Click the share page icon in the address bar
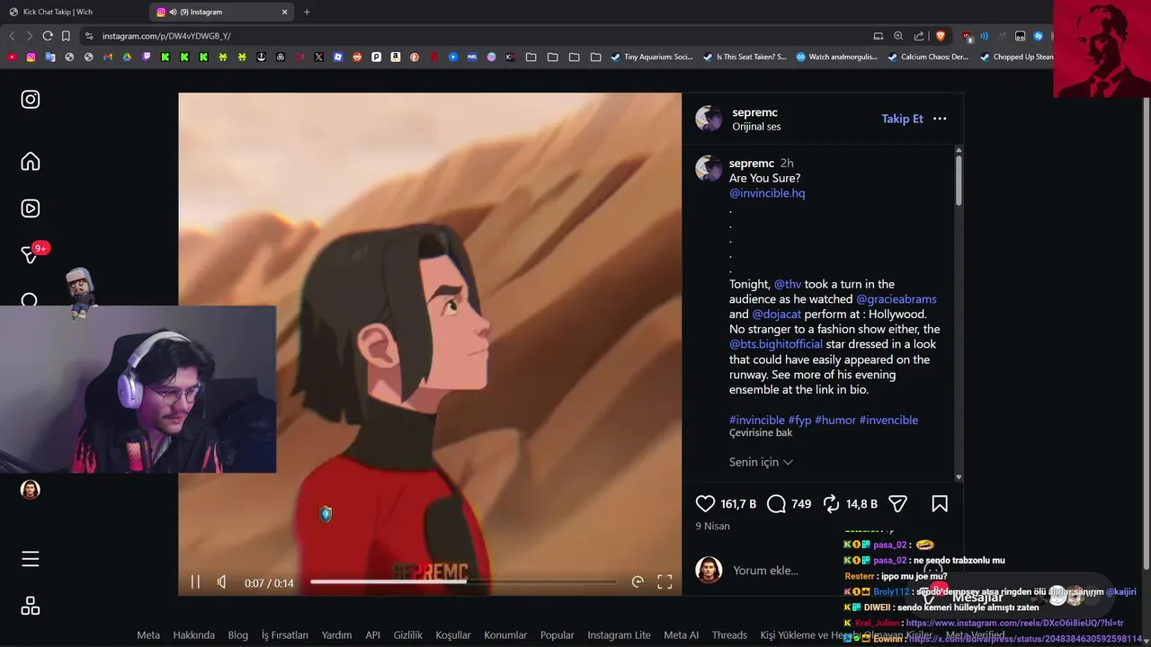The height and width of the screenshot is (647, 1151). click(x=919, y=36)
